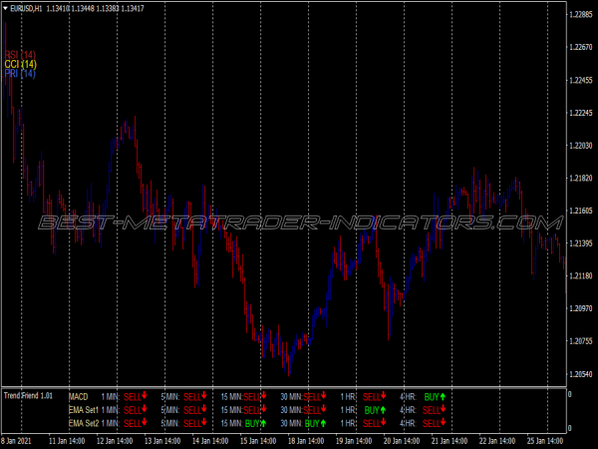Click the red arrow for EMA Set1 4 HR
The height and width of the screenshot is (449, 598).
pyautogui.click(x=443, y=409)
